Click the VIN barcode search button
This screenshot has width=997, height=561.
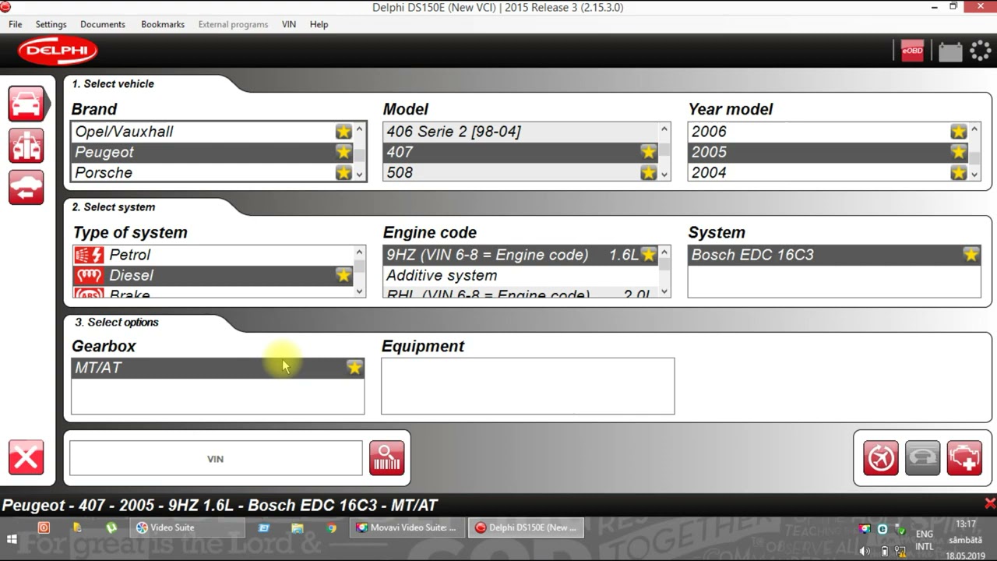387,458
